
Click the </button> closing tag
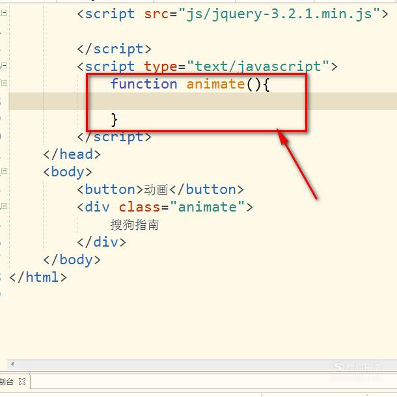pos(207,189)
